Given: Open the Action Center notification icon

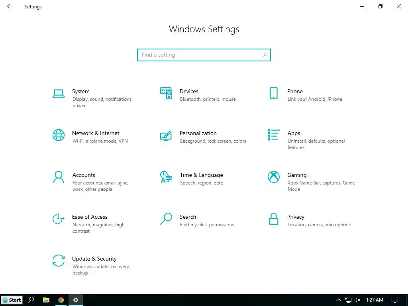Looking at the screenshot, I should pos(395,300).
